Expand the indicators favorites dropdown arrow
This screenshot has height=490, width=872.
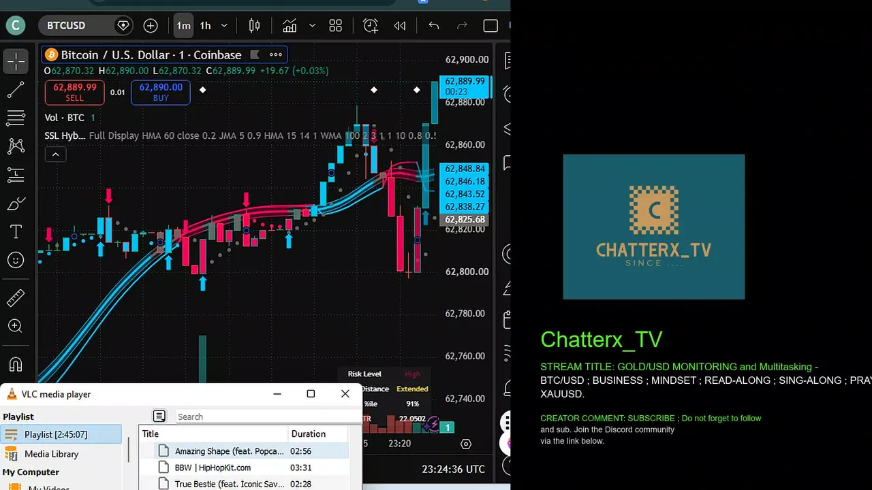click(x=312, y=26)
